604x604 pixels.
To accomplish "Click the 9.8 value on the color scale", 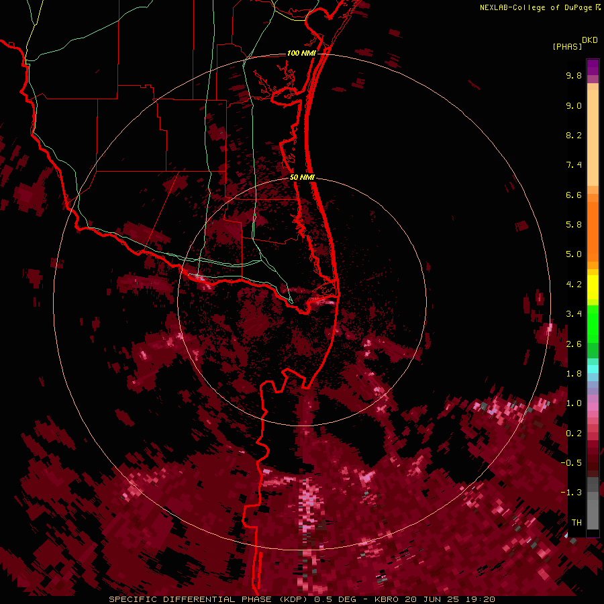I will point(574,75).
